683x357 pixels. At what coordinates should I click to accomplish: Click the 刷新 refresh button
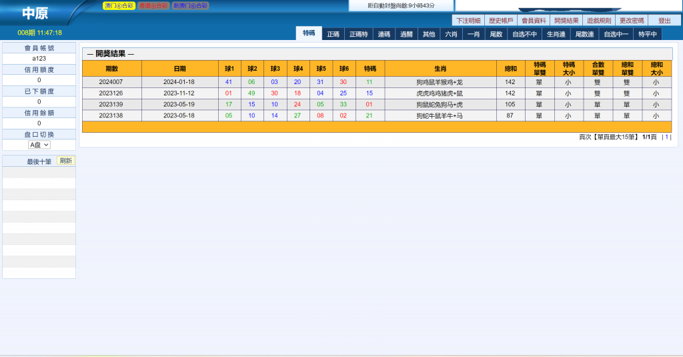66,161
